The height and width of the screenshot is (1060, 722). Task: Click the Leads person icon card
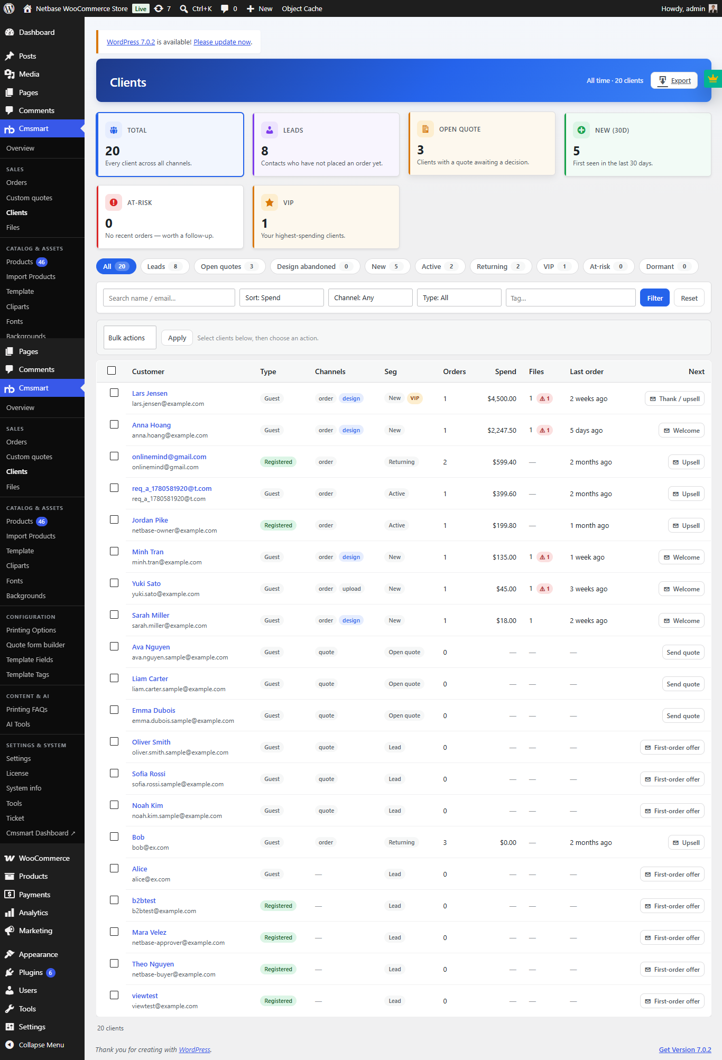[270, 130]
